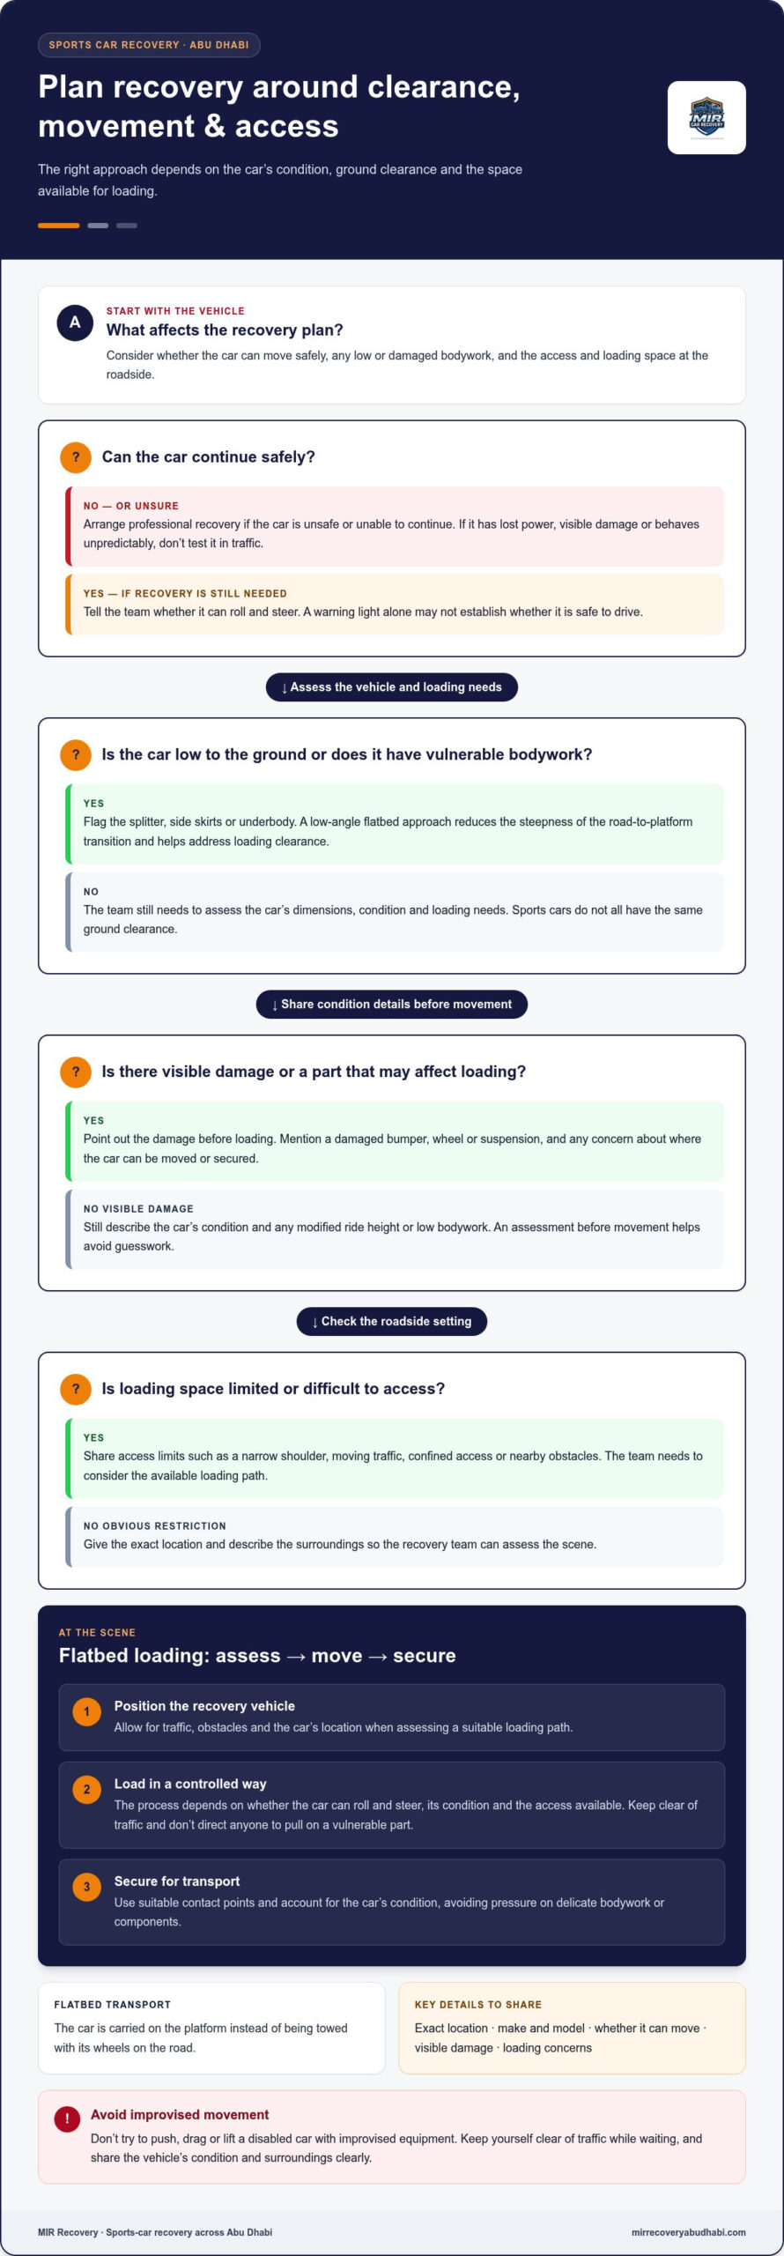Click question icon beside loading space limited heading
This screenshot has height=2256, width=784.
(76, 1389)
